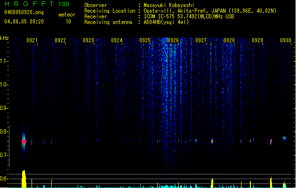Image resolution: width=296 pixels, height=188 pixels.
Task: Click the Observer label
Action: pyautogui.click(x=96, y=5)
